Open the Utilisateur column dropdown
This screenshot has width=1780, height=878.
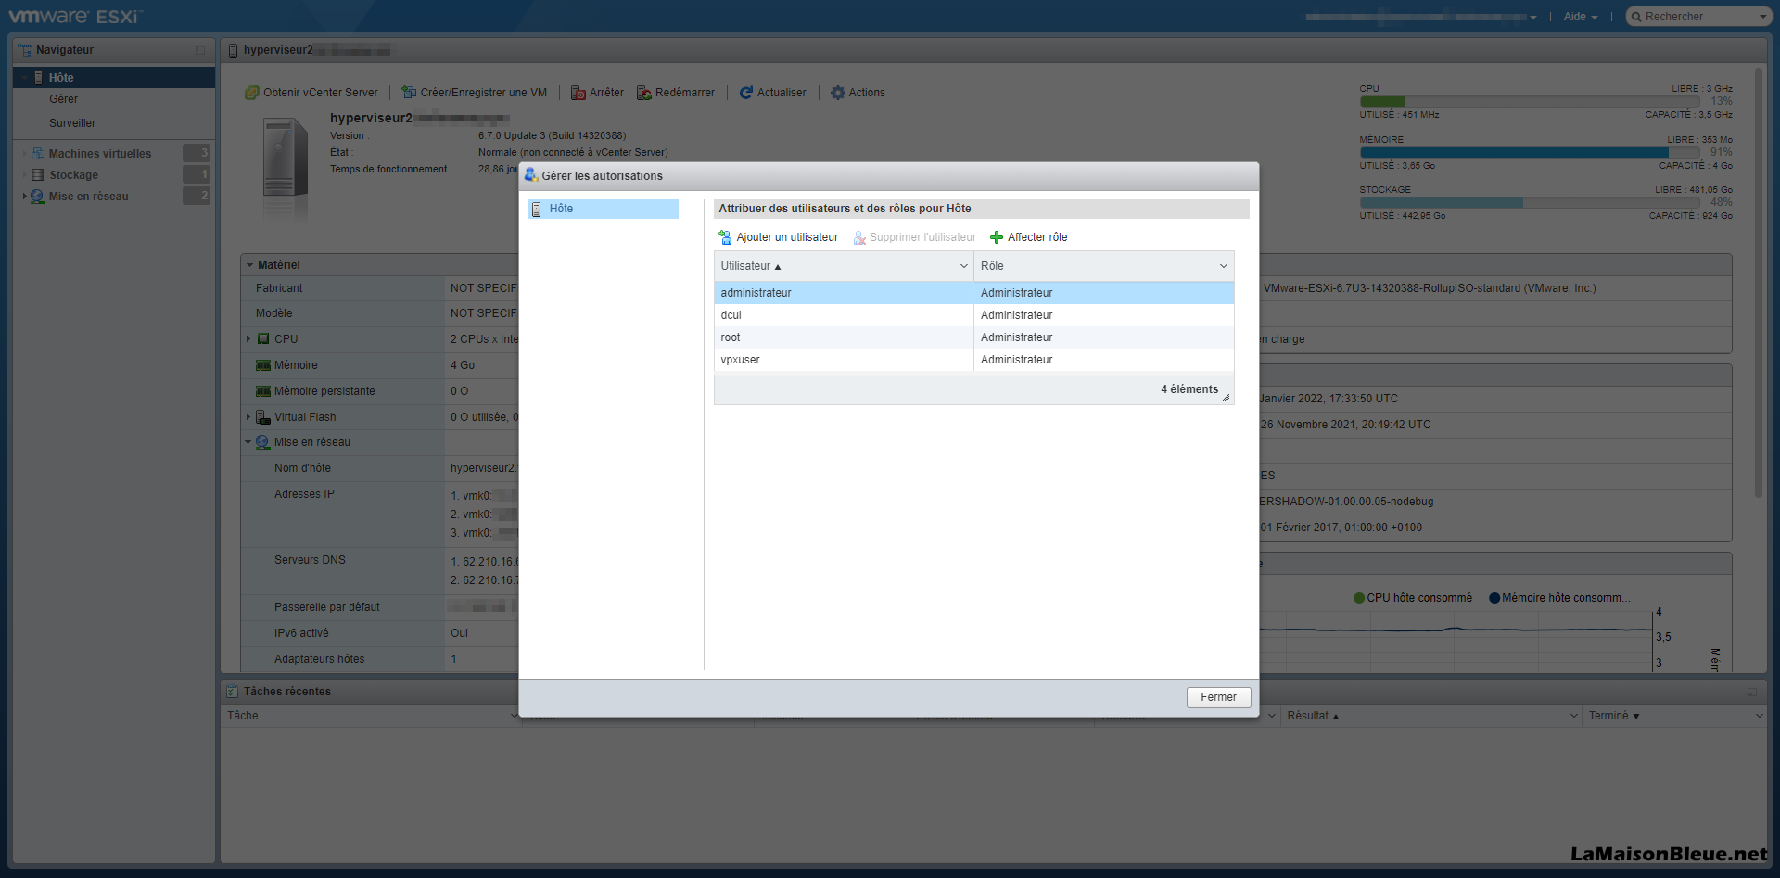coord(963,266)
